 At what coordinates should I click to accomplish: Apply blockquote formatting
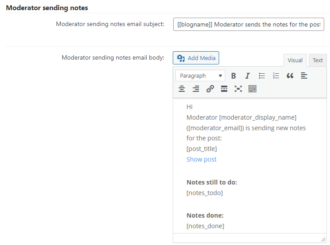click(x=290, y=76)
